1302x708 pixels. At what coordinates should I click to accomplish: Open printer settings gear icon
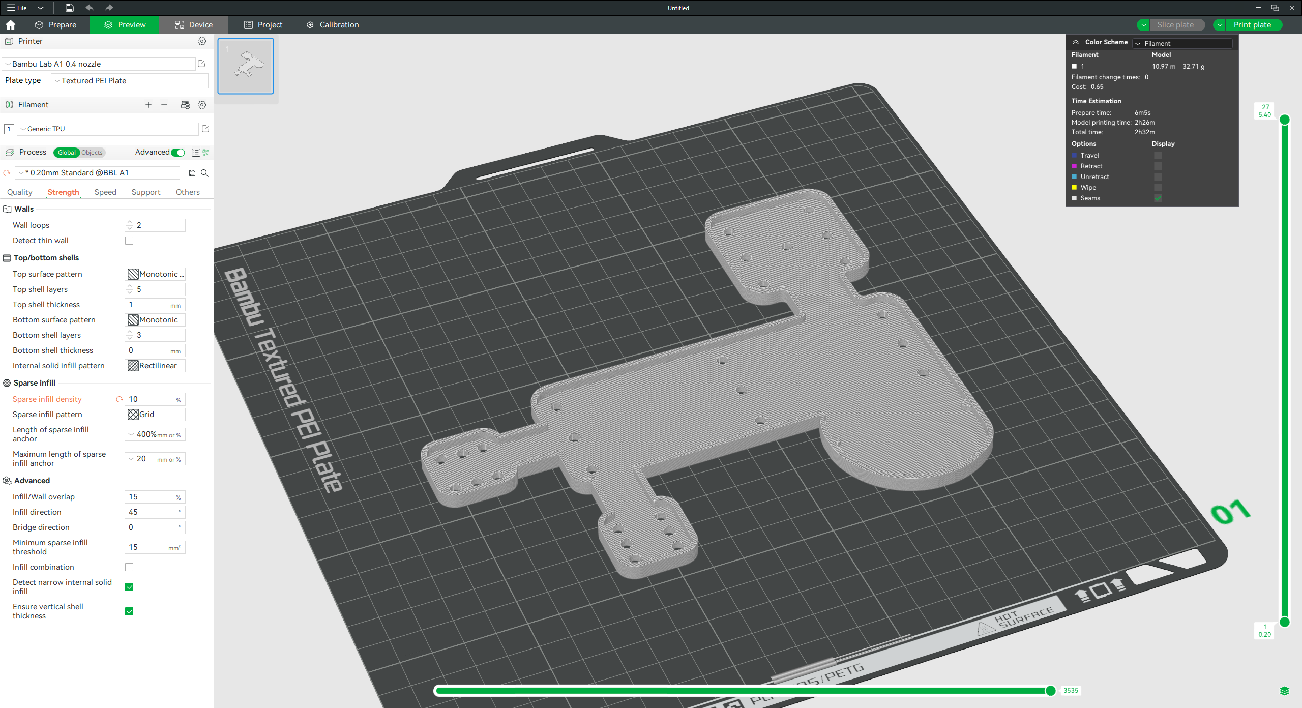pyautogui.click(x=202, y=41)
